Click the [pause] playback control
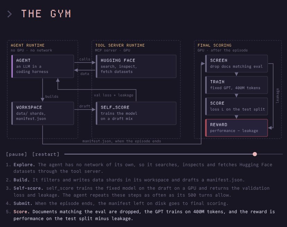 17,154
